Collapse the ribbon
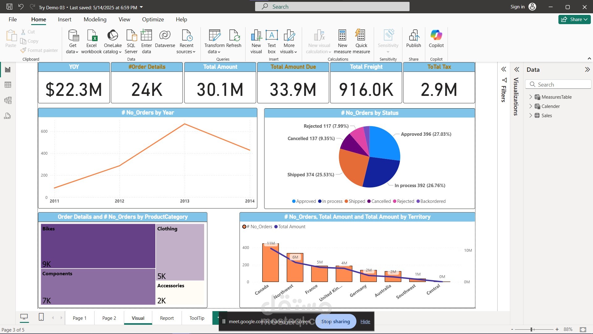This screenshot has width=593, height=334. [x=589, y=58]
